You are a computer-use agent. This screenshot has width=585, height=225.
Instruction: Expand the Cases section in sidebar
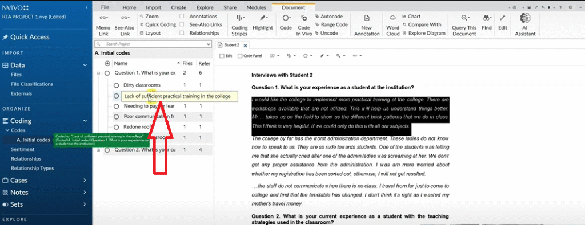[85, 181]
